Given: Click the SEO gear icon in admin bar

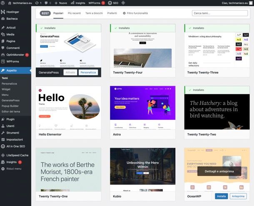Looking at the screenshot, I should click(x=110, y=3).
